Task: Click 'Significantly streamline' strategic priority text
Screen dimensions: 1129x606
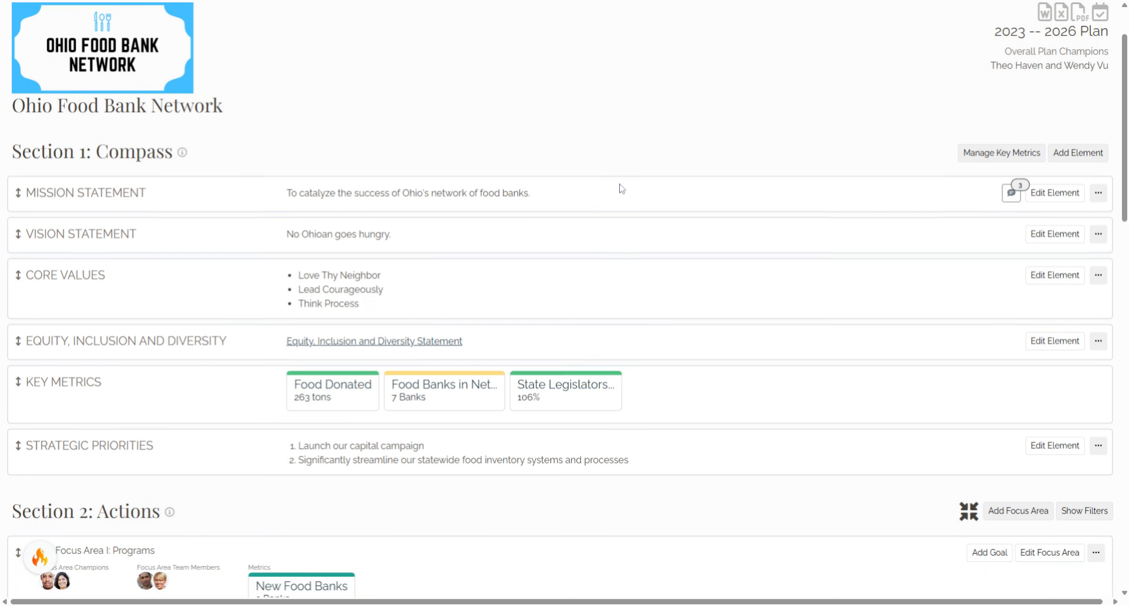Action: tap(463, 460)
